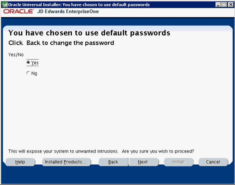Screen dimensions: 235x185
Task: Maximize the installer window
Action: click(224, 5)
